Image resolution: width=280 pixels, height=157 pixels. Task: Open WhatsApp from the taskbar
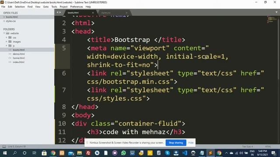[x=123, y=153]
